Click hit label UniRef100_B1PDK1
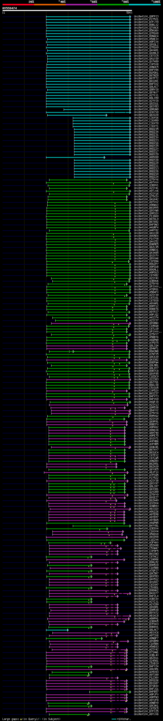The height and width of the screenshot is (721, 163). coord(146,73)
